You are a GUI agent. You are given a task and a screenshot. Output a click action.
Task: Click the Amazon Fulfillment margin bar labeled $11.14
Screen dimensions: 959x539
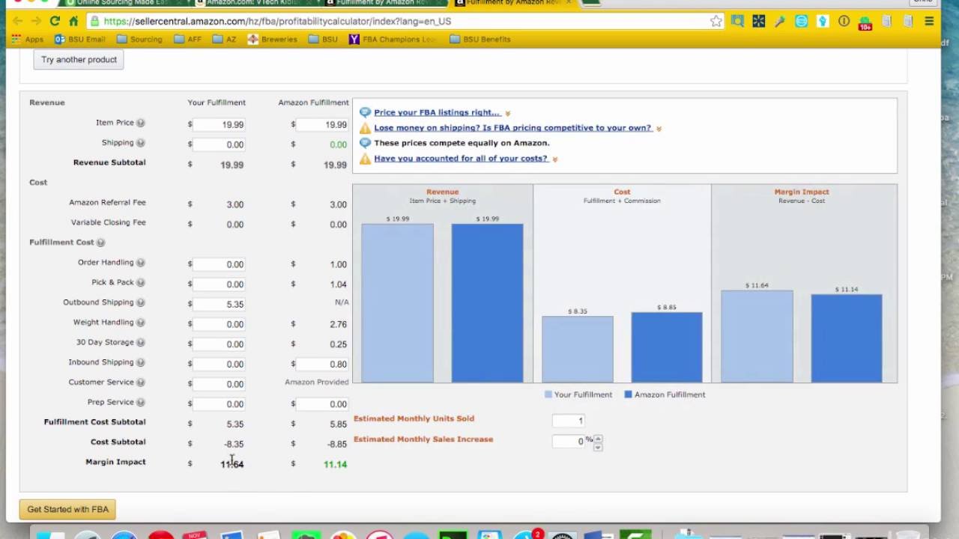pos(847,338)
